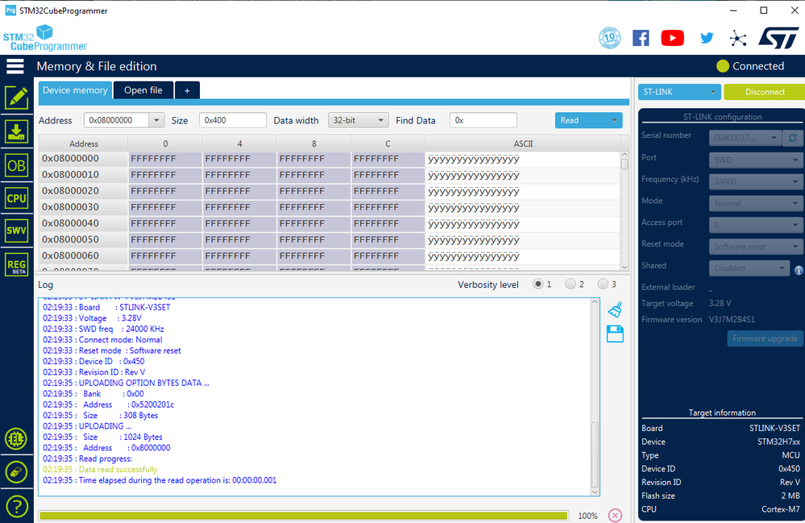Open the REG beta registers icon
The height and width of the screenshot is (523, 805).
click(x=16, y=265)
